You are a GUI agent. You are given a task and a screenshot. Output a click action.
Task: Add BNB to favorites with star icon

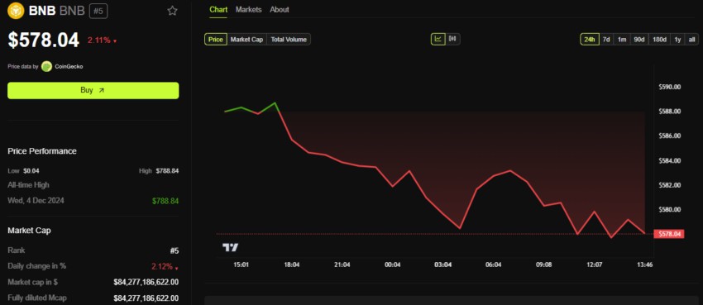click(172, 11)
